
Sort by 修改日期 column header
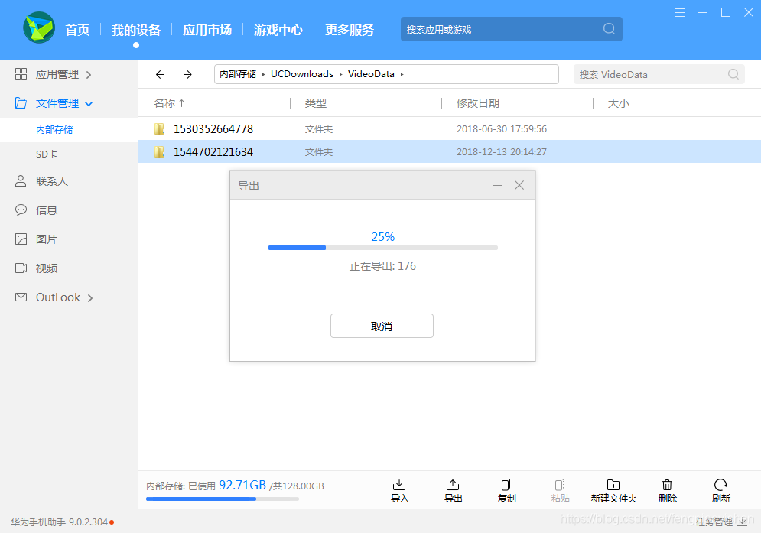click(477, 103)
